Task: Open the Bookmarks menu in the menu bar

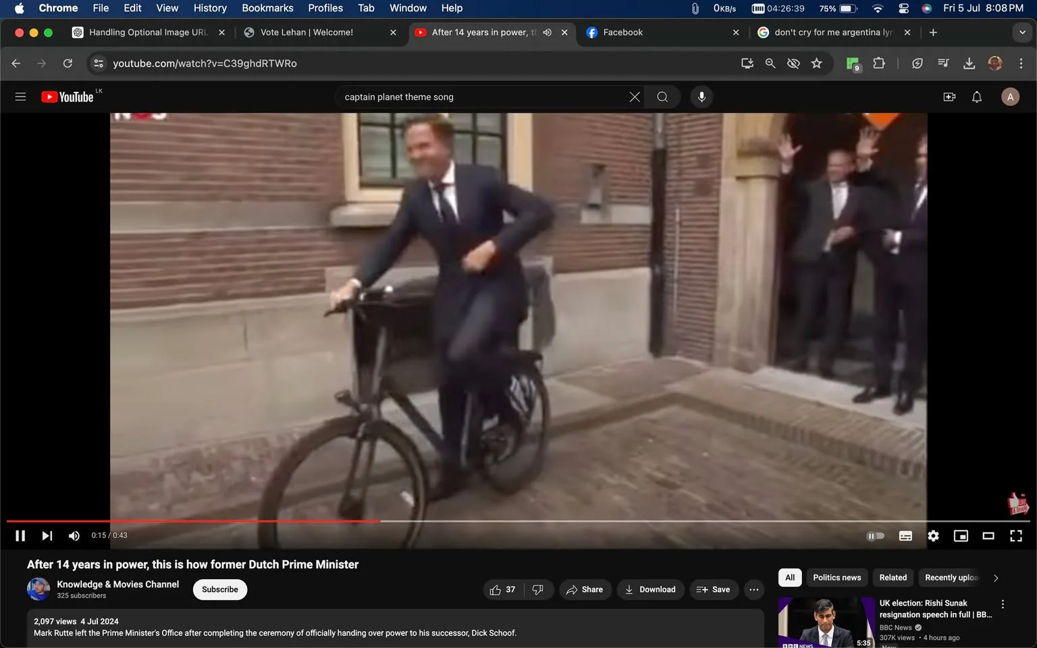Action: [267, 8]
